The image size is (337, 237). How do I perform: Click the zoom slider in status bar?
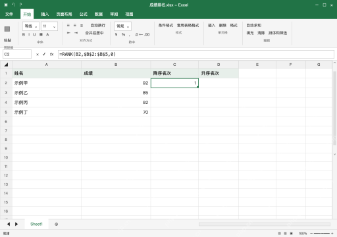tap(321, 234)
